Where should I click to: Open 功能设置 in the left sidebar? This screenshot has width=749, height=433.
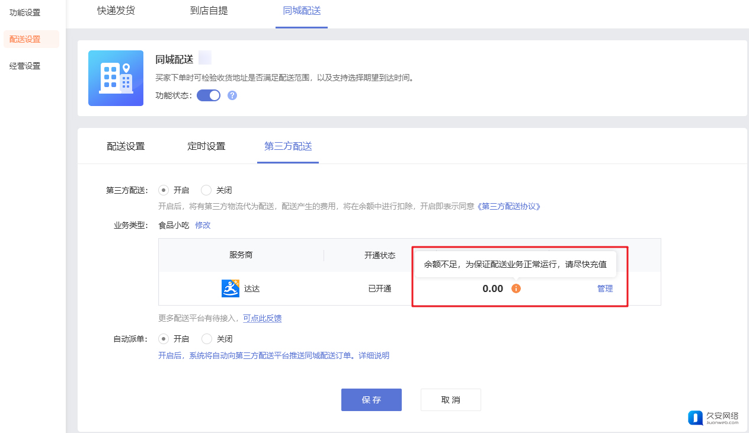pyautogui.click(x=25, y=12)
